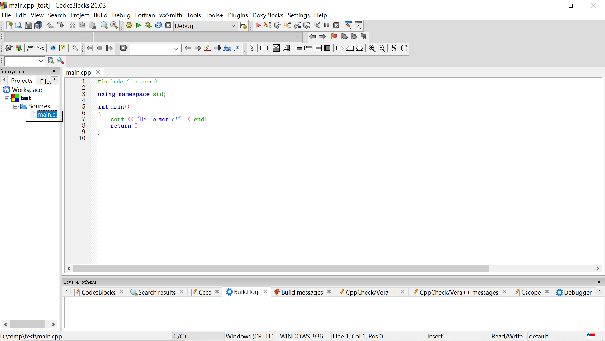Click the editor horizontal scrollbar
This screenshot has height=341, width=605.
click(x=281, y=269)
